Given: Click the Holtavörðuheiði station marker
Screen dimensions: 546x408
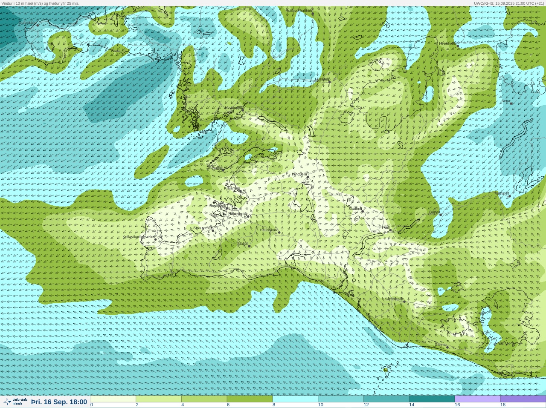Looking at the screenshot, I should coord(313,14).
